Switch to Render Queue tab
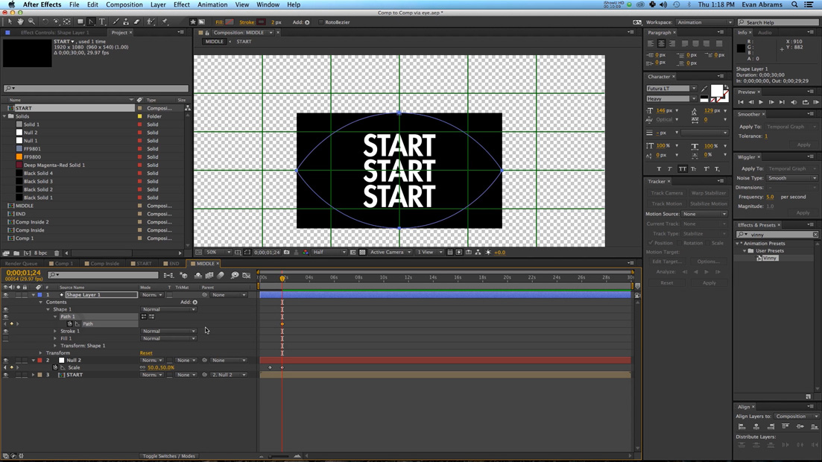822x462 pixels. 22,264
